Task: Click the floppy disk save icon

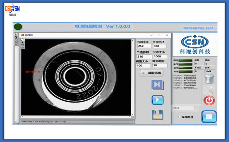Action: click(x=157, y=115)
